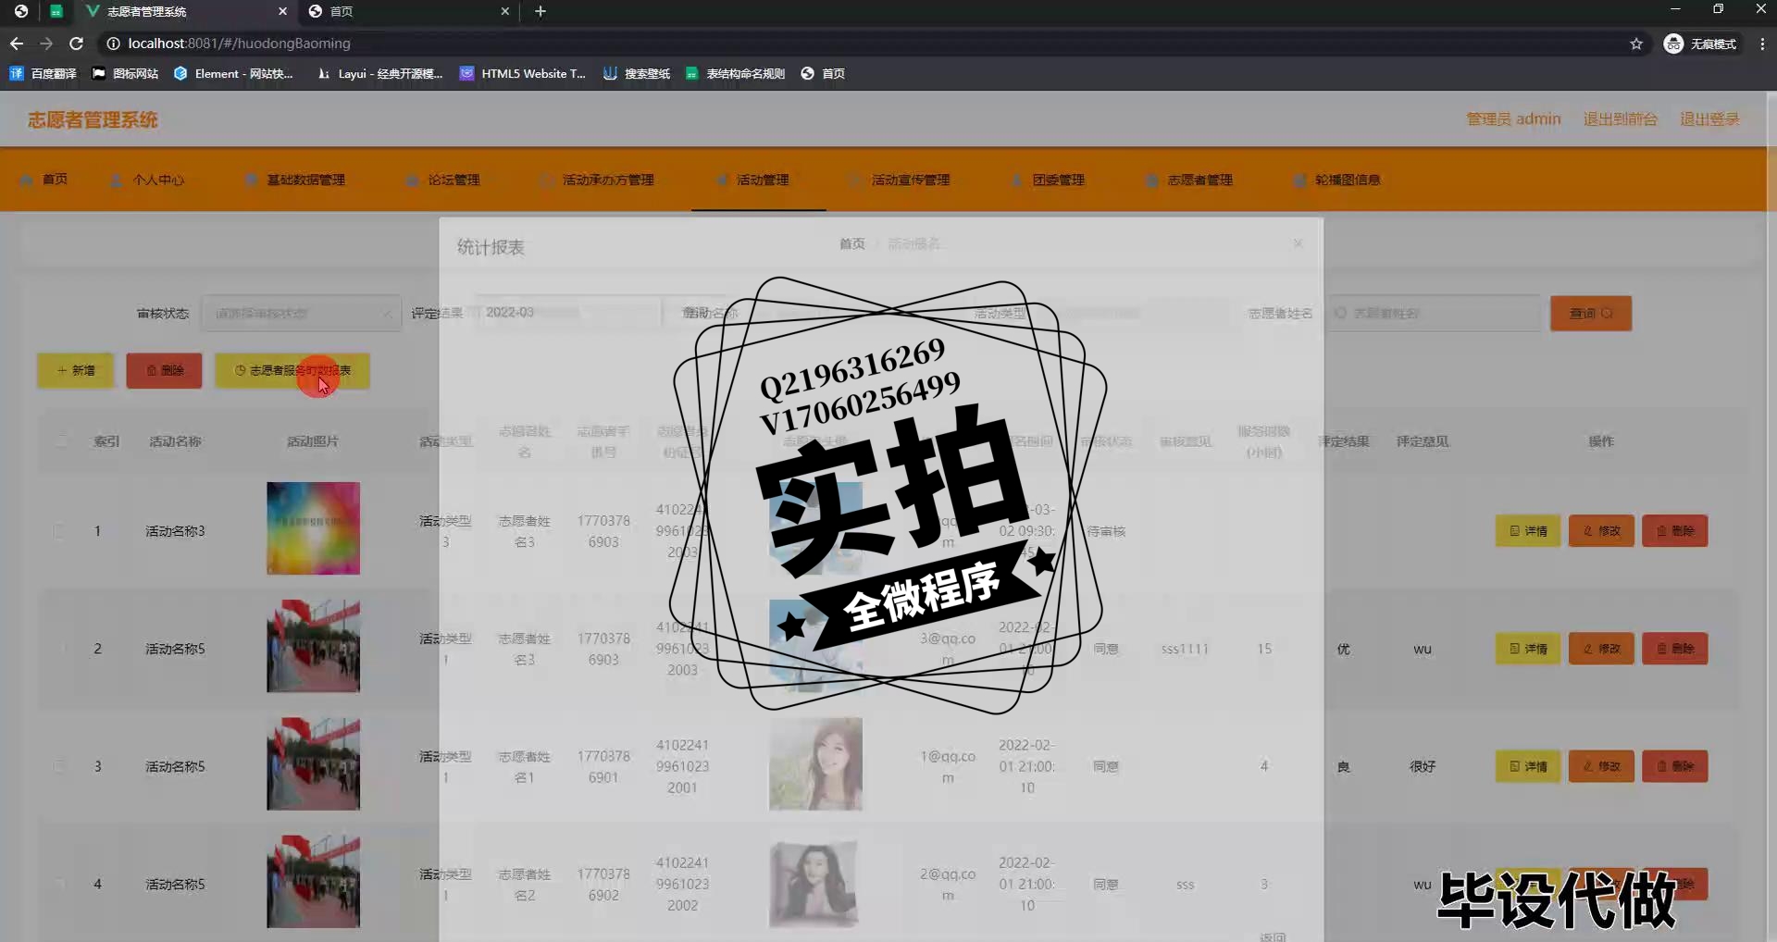Image resolution: width=1777 pixels, height=942 pixels.
Task: Open the 论坛管理 menu
Action: coord(443,180)
